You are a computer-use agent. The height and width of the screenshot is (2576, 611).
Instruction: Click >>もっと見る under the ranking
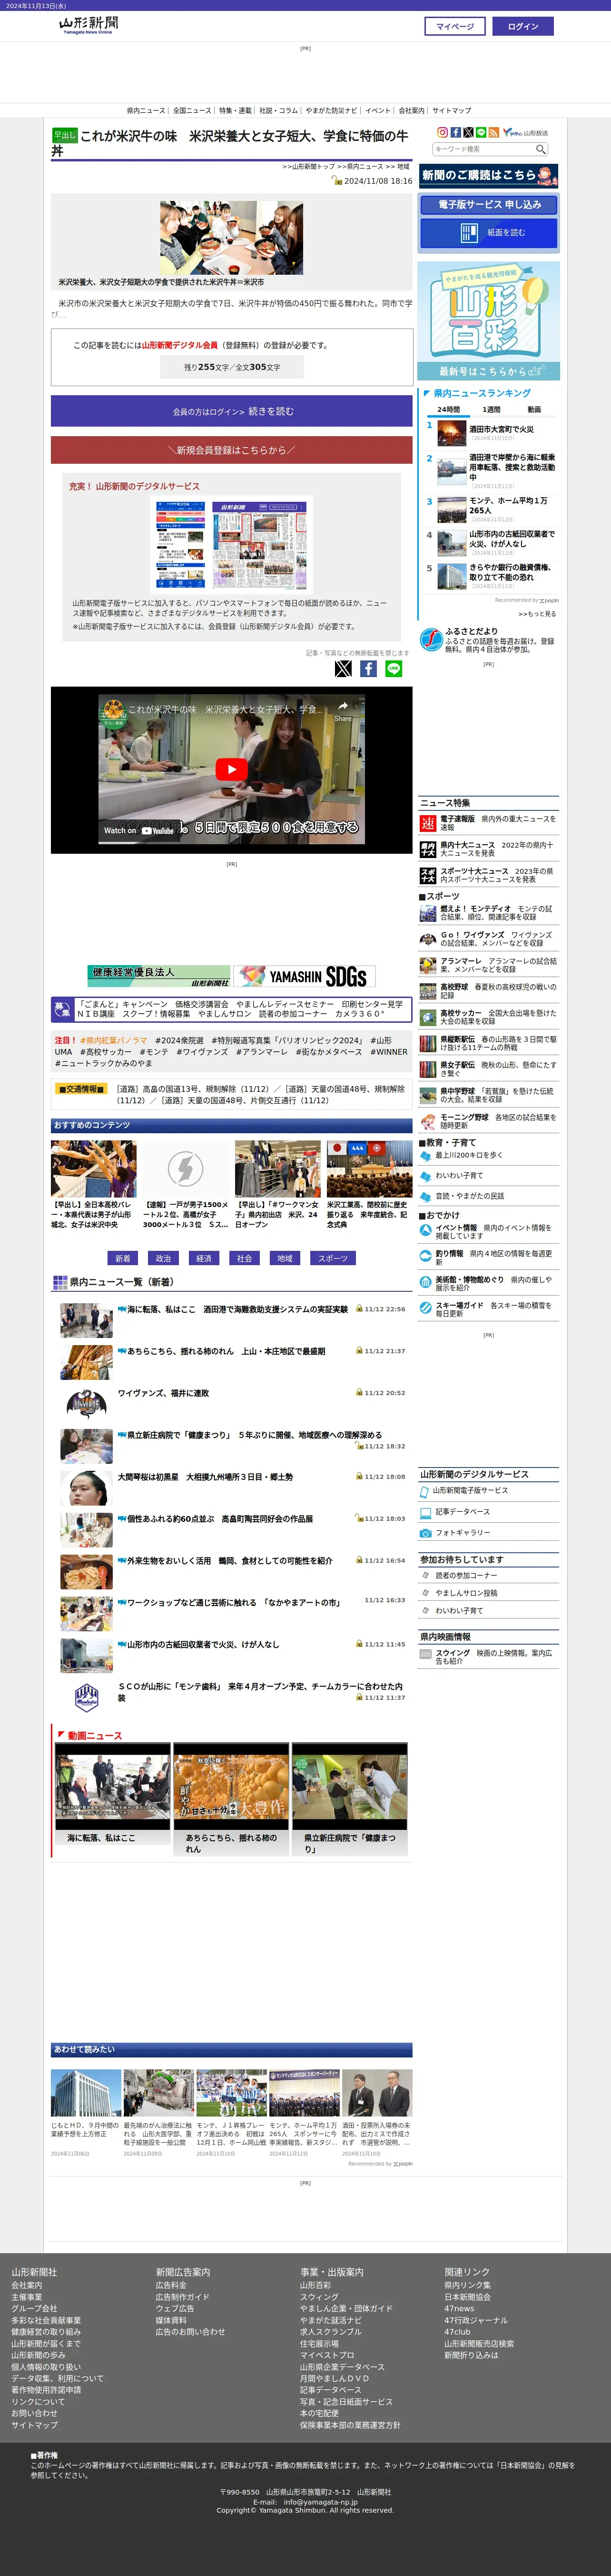(537, 614)
